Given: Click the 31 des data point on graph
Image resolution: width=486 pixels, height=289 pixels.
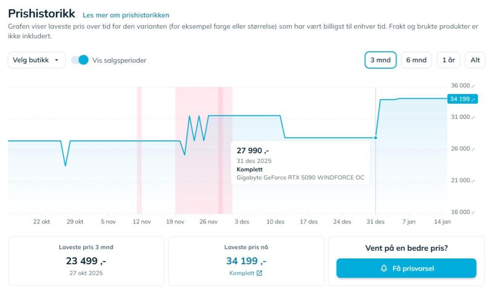Looking at the screenshot, I should [x=375, y=138].
